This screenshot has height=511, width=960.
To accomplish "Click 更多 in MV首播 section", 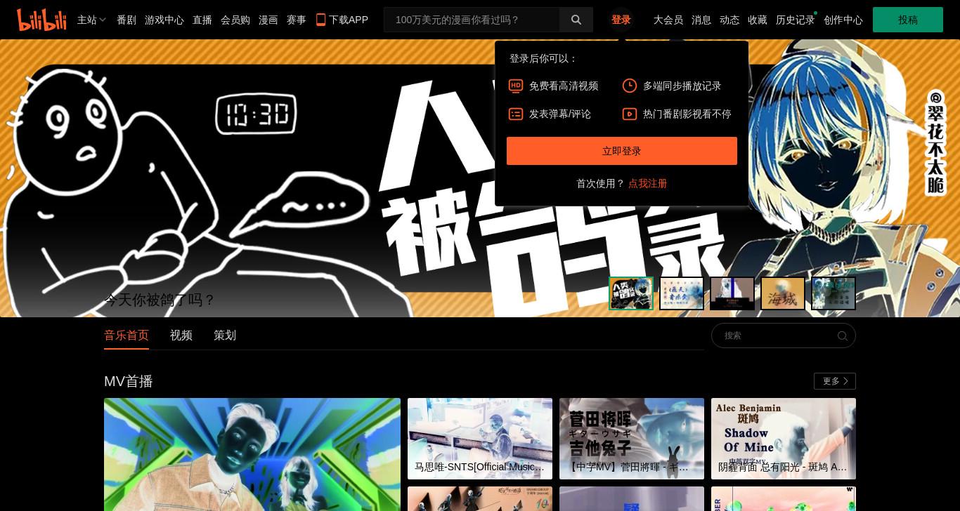I will [835, 381].
